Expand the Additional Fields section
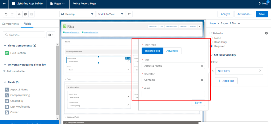The height and width of the screenshot is (124, 271). pyautogui.click(x=65, y=117)
